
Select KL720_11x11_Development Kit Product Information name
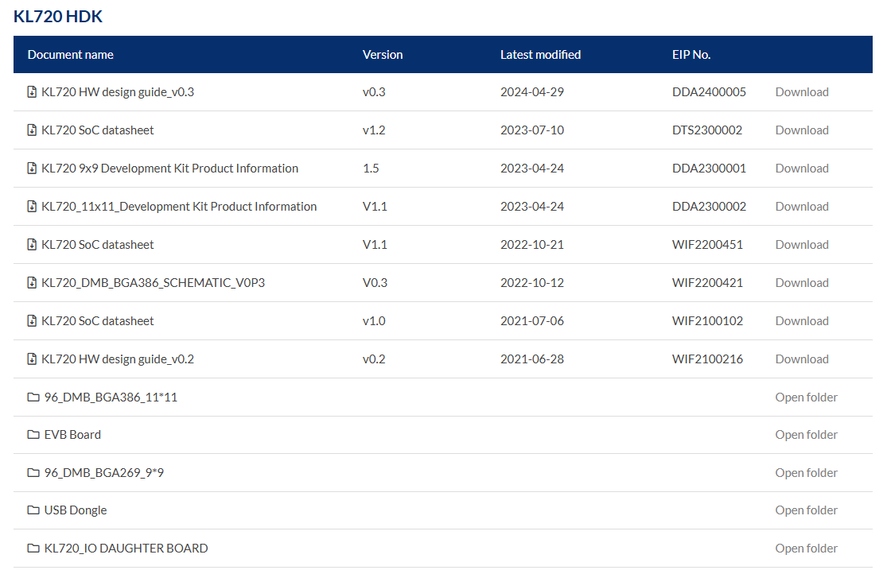tap(179, 207)
